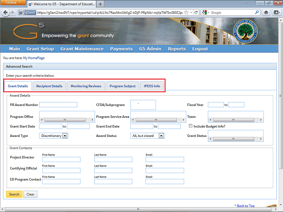The image size is (283, 212).
Task: Click the Grant Start Date to field
Action: pyautogui.click(x=78, y=126)
